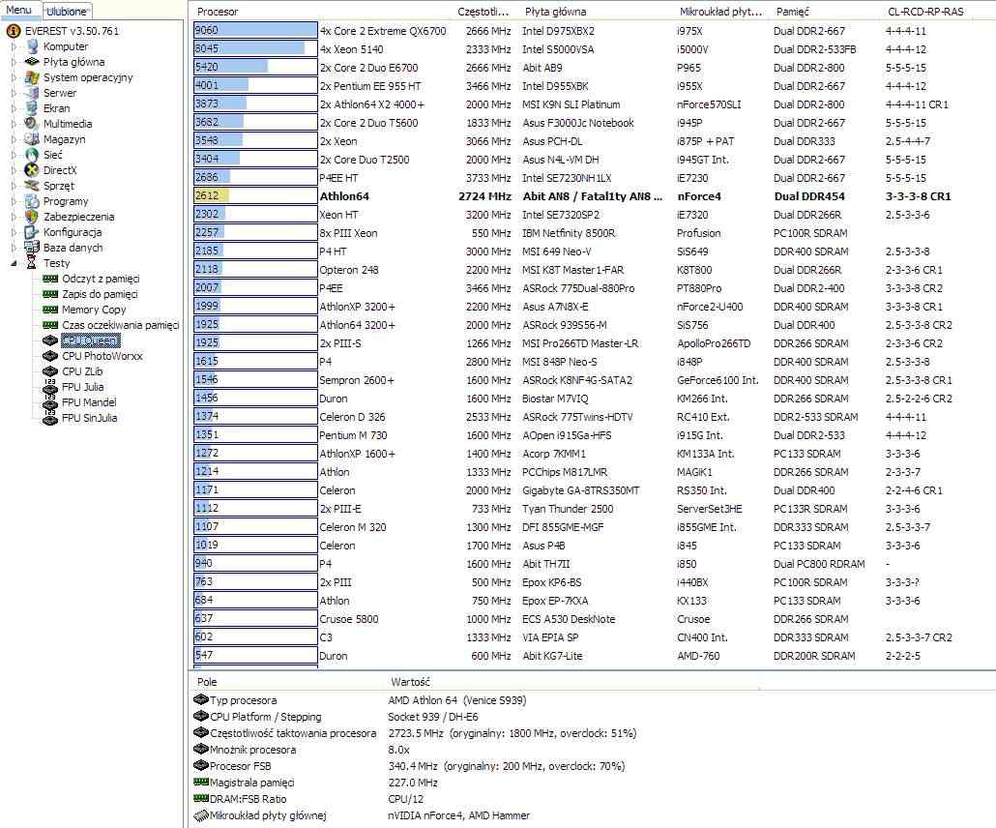Image resolution: width=996 pixels, height=828 pixels.
Task: Open the Multimedia icon
Action: (x=33, y=123)
